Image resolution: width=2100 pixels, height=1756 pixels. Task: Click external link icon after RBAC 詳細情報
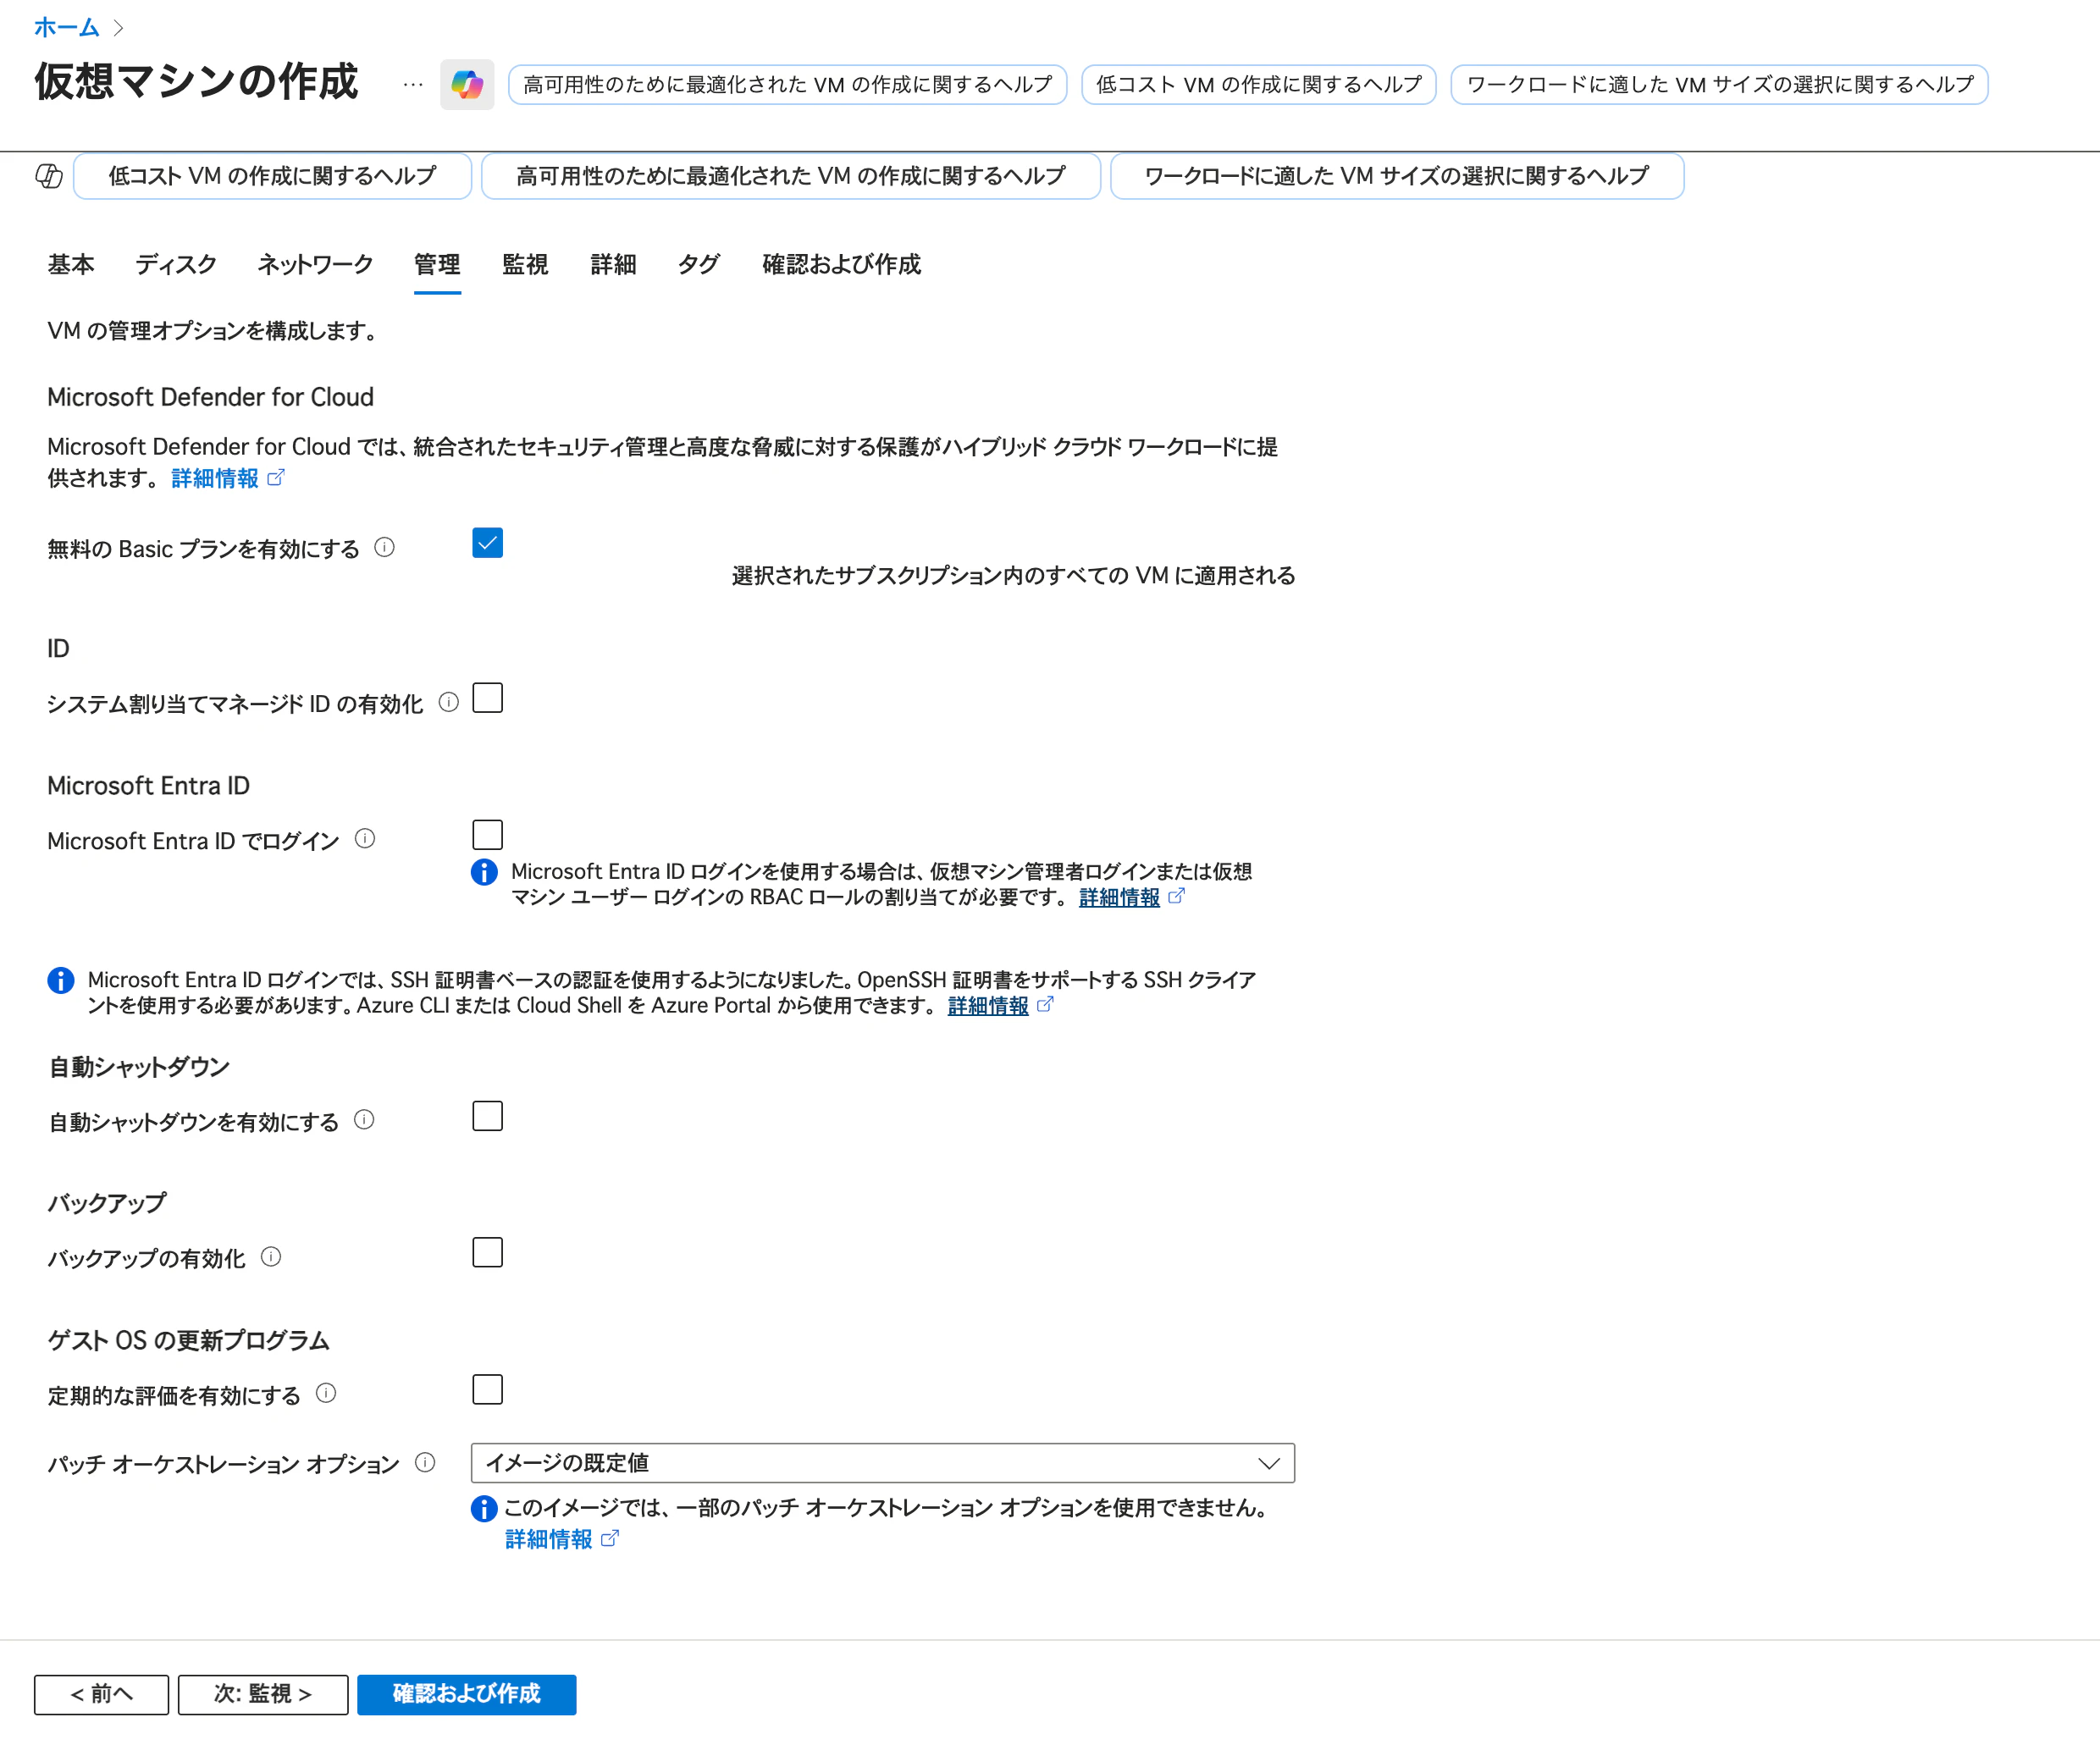tap(1177, 896)
